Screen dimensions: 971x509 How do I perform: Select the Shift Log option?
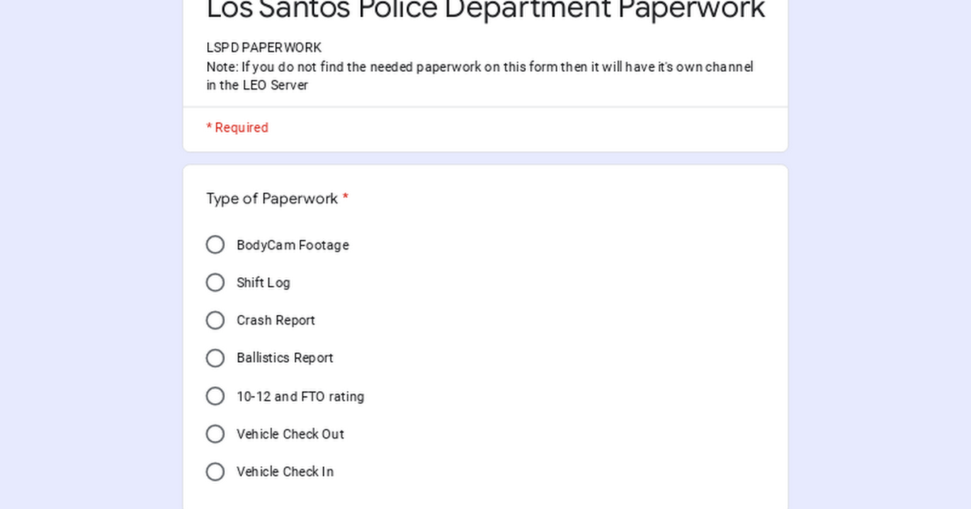[x=215, y=282]
